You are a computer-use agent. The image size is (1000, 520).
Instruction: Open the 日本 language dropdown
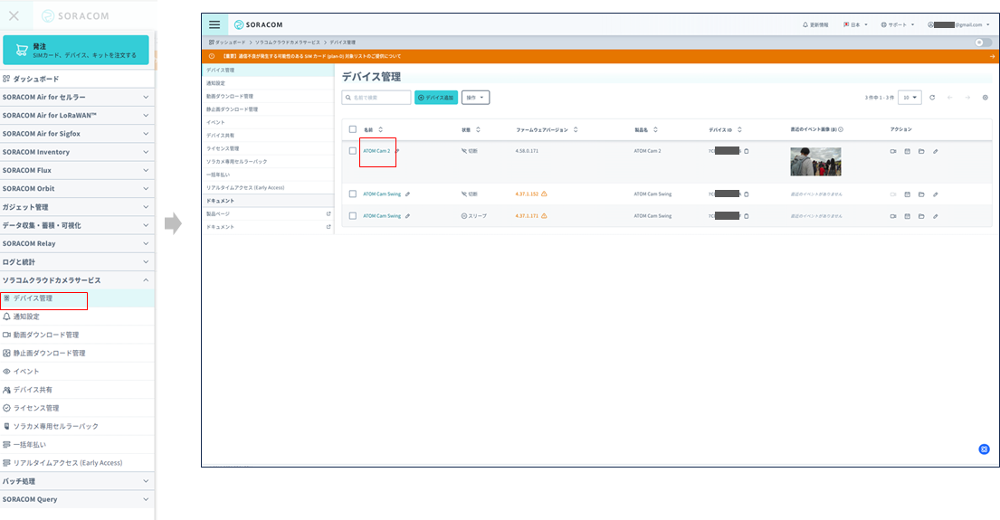(x=855, y=24)
